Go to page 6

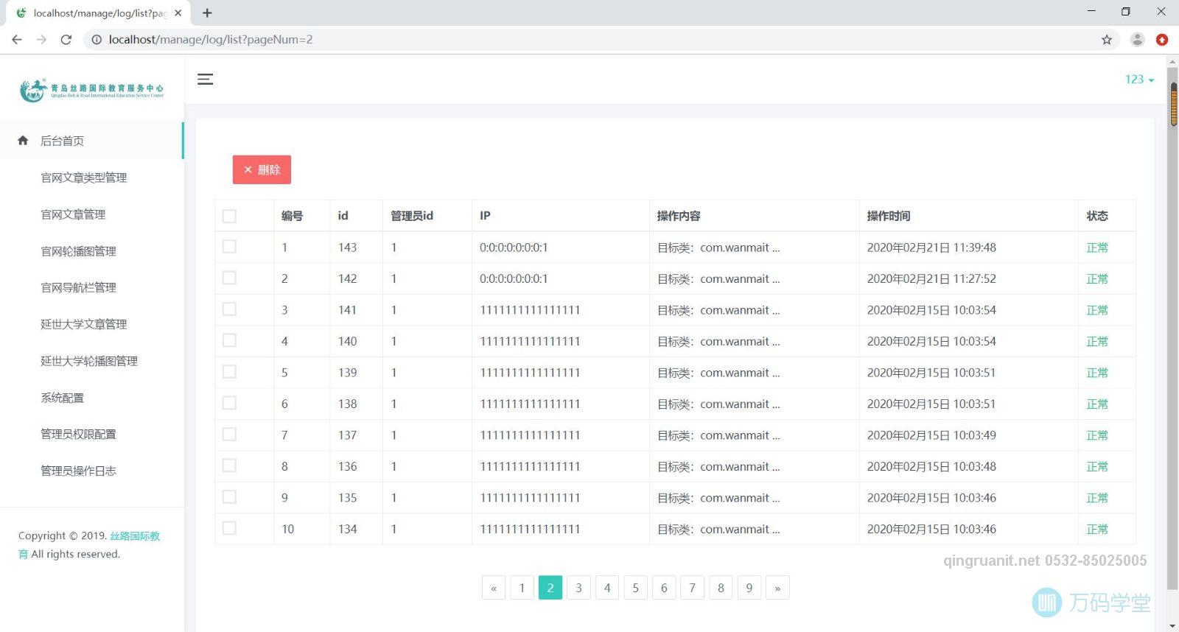pos(664,588)
